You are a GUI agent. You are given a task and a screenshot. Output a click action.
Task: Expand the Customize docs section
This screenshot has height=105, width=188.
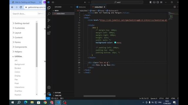19,28
